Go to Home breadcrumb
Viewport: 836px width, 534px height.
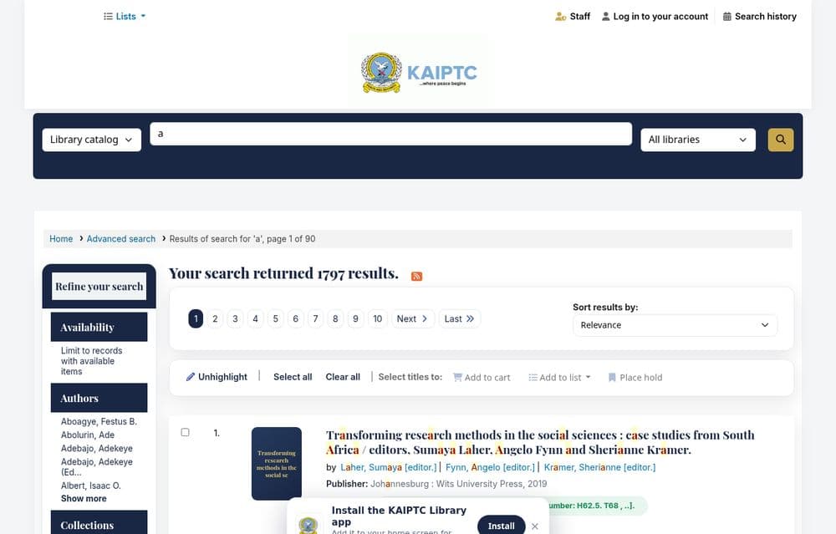(61, 239)
